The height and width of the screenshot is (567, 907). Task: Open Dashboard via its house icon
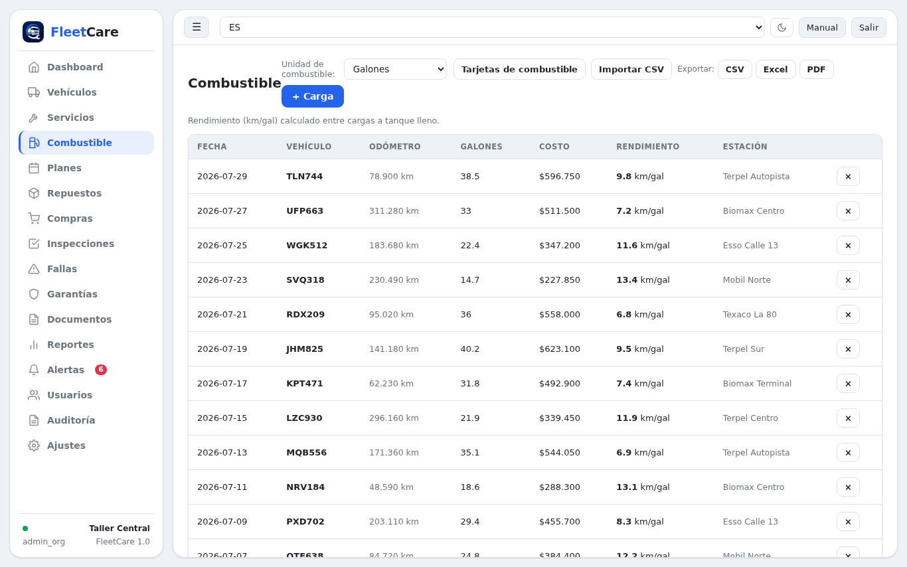pos(34,67)
